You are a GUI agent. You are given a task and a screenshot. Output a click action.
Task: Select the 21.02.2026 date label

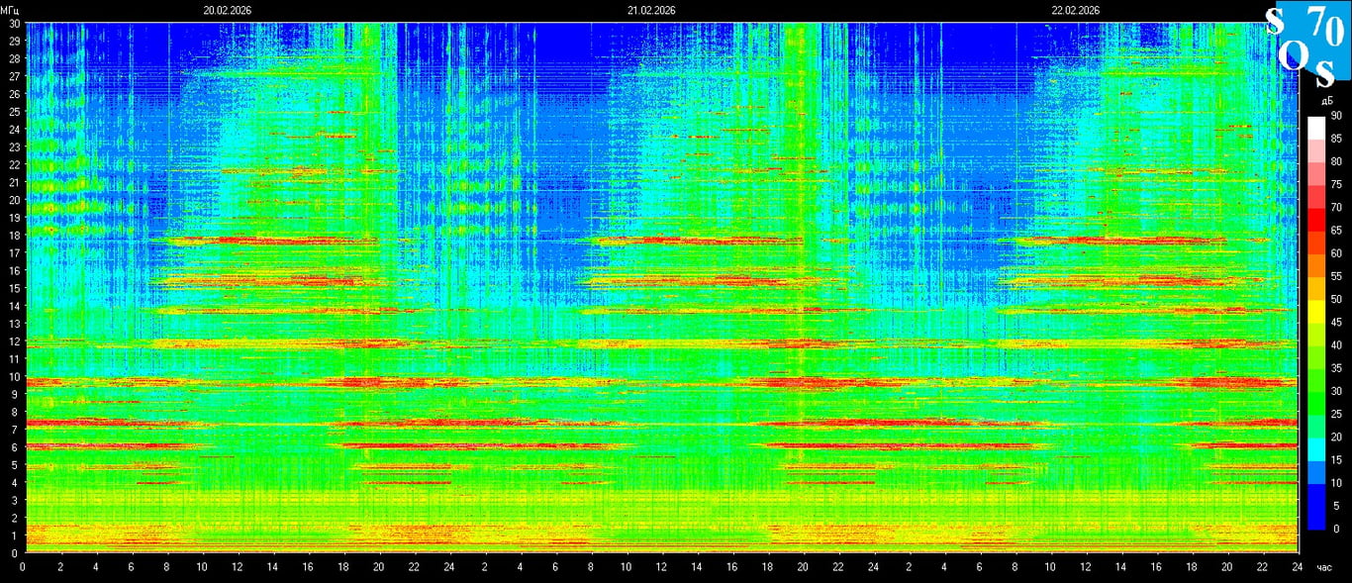[651, 10]
